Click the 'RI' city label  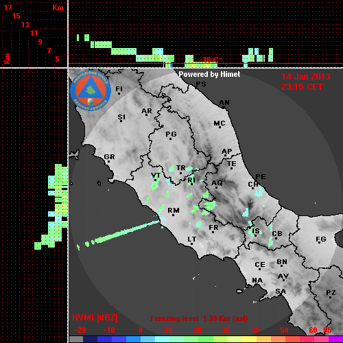pyautogui.click(x=191, y=180)
